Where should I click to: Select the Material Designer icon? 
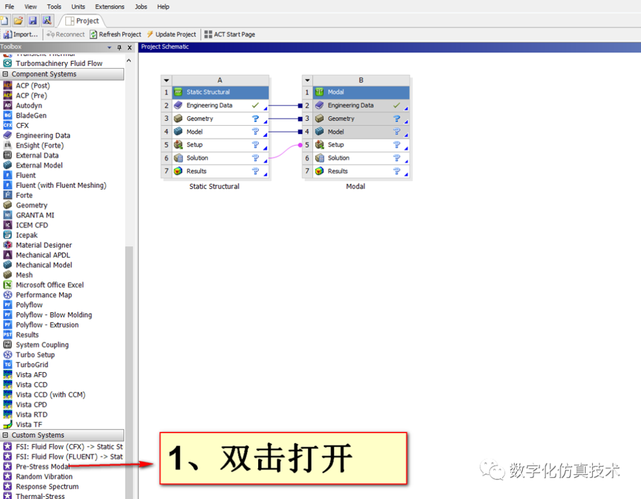click(7, 245)
